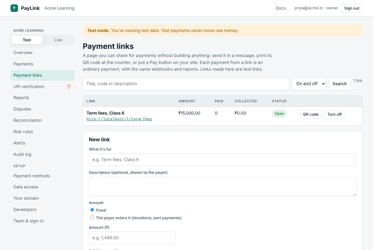Go to Payments in the sidebar

43,64
